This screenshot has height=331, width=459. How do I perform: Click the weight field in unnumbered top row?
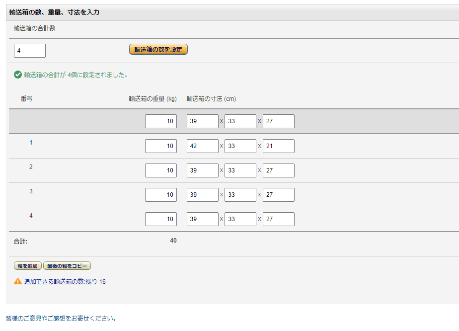tap(161, 121)
